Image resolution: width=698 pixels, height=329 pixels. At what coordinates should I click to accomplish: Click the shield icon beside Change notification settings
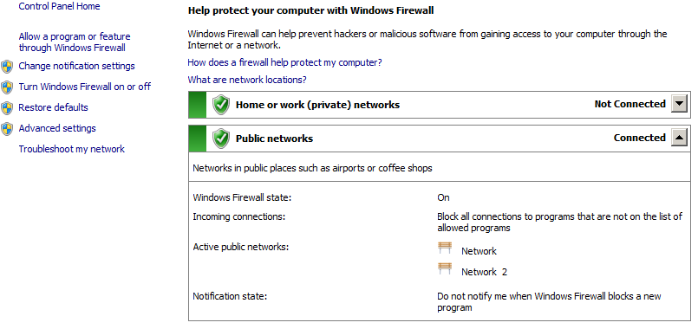tap(7, 68)
